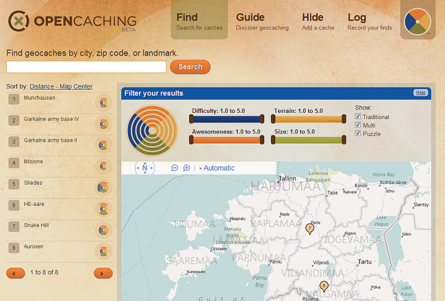Click the OpenCaching logo
This screenshot has width=445, height=301.
coord(72,21)
